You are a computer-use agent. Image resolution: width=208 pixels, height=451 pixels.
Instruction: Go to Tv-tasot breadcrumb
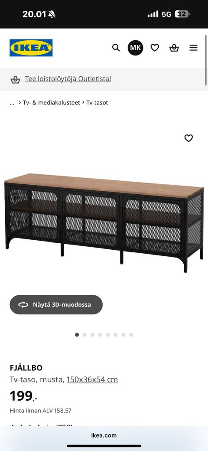(x=97, y=103)
